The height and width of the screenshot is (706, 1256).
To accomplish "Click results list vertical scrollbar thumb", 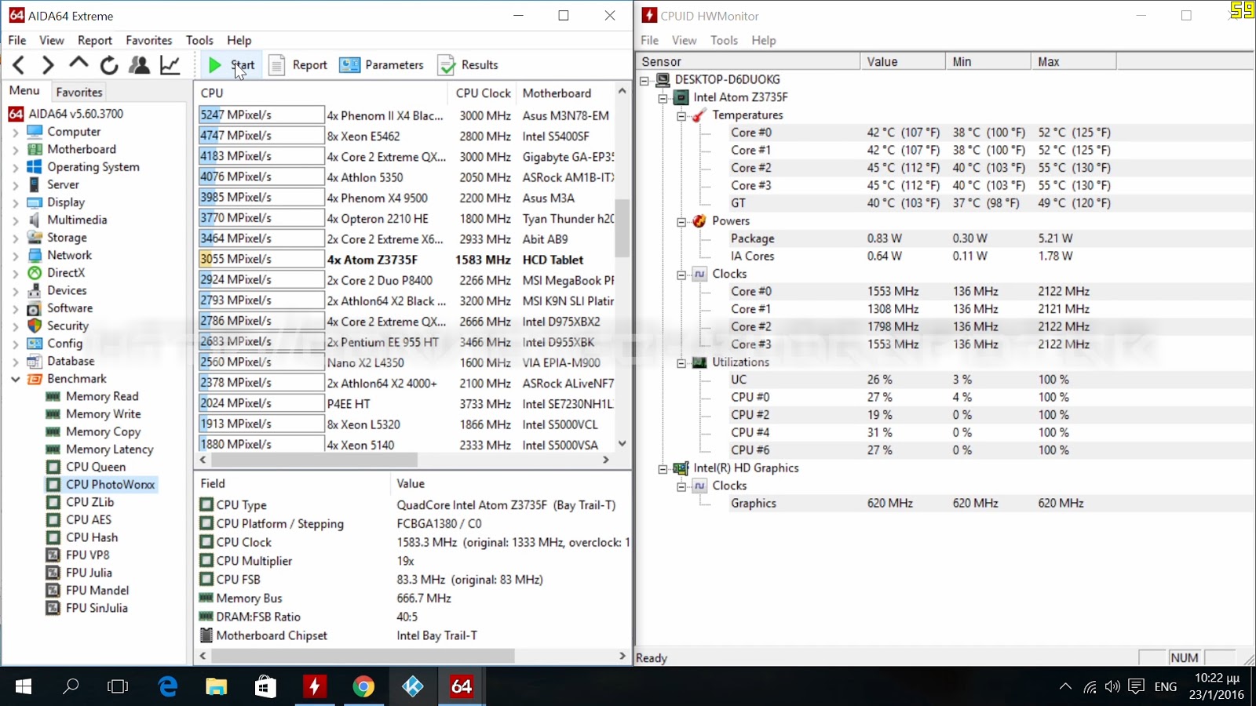I will pos(623,227).
